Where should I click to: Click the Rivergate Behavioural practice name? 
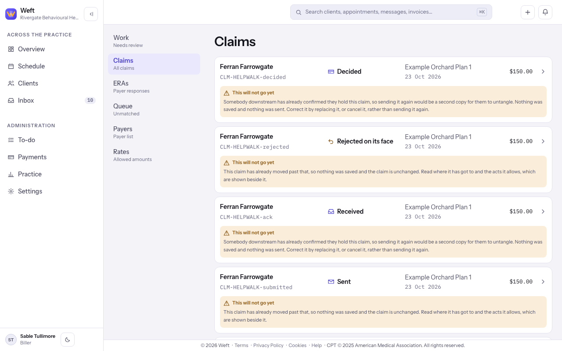coord(49,18)
